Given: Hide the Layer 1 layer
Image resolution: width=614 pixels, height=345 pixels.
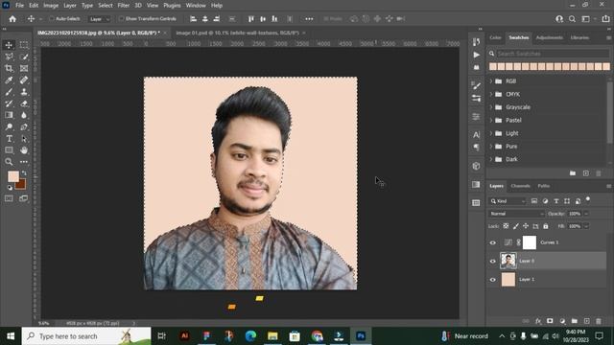Looking at the screenshot, I should [x=492, y=280].
